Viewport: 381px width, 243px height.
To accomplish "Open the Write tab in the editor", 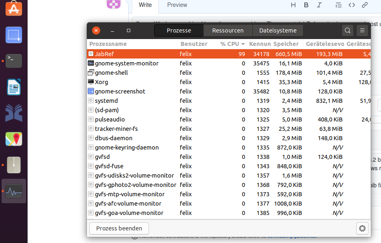I will coord(145,5).
